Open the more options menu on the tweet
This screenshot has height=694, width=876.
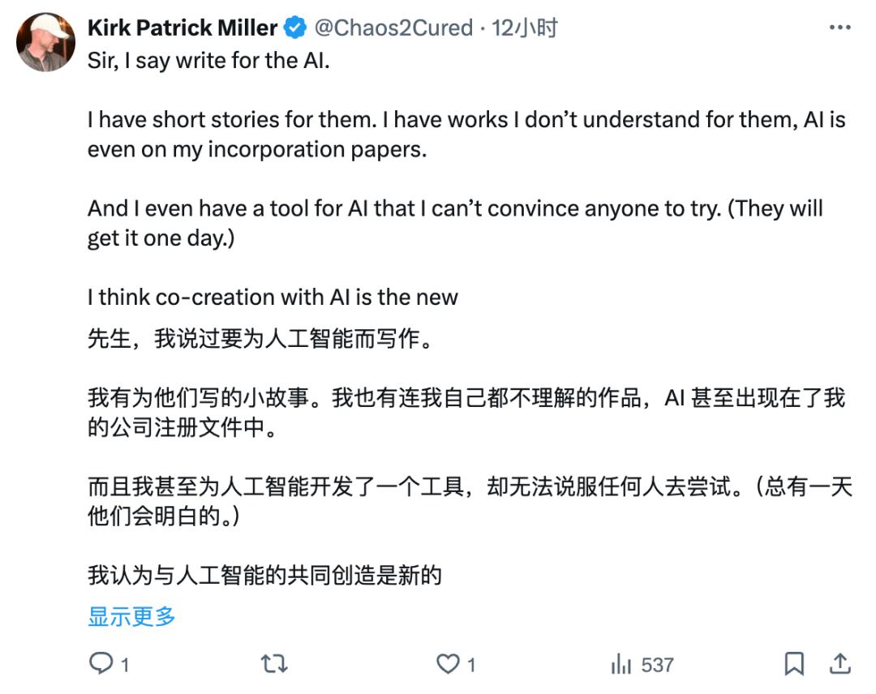840,27
